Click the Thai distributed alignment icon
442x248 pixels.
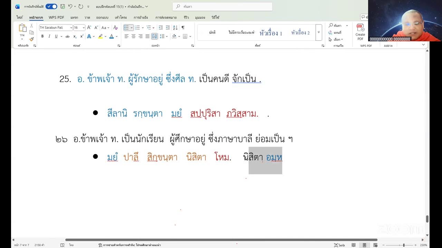click(154, 36)
